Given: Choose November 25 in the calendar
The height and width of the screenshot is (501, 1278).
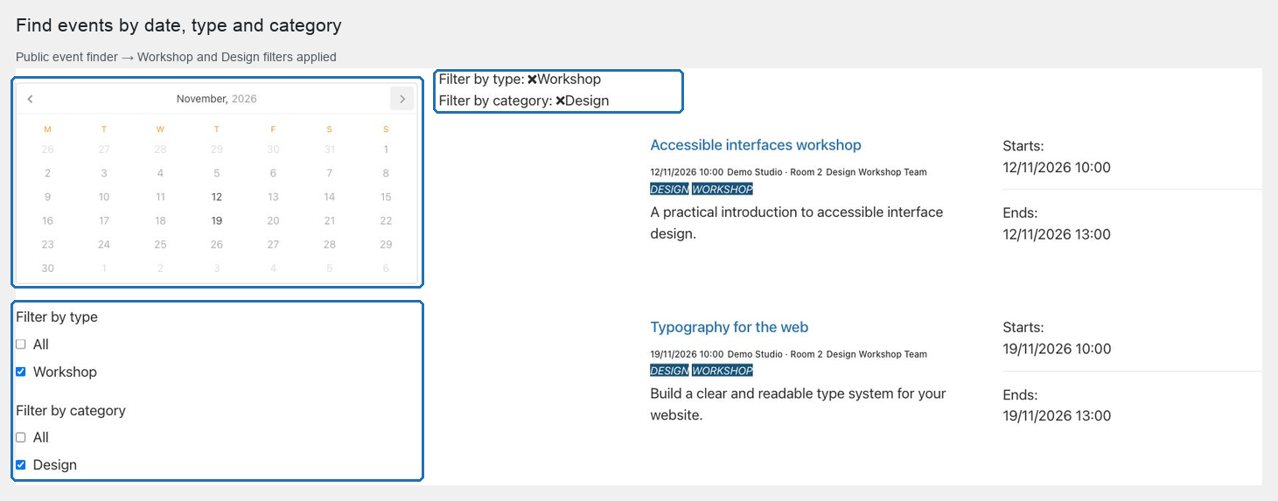Looking at the screenshot, I should 160,244.
